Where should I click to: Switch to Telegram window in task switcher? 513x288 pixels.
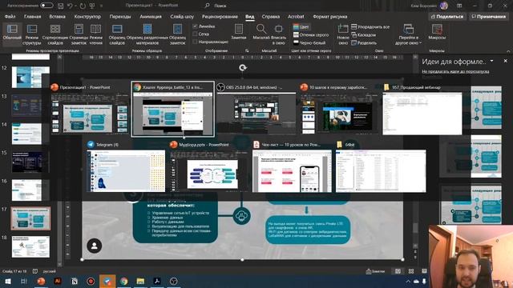(x=126, y=167)
